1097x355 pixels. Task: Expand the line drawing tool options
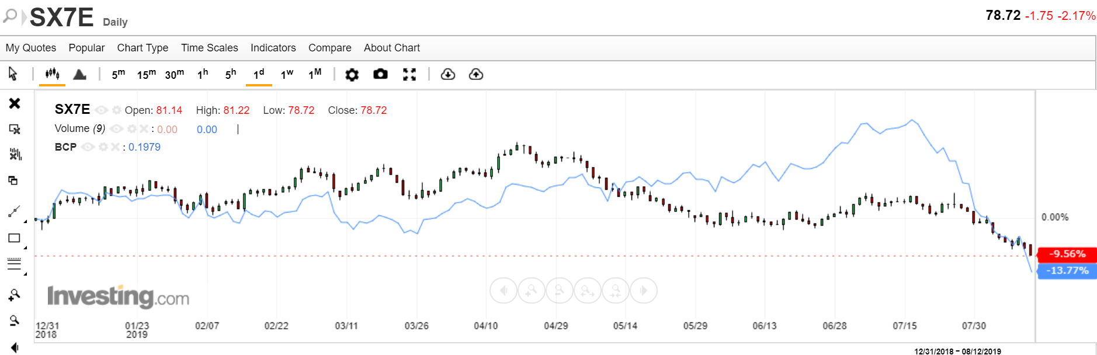coord(25,222)
